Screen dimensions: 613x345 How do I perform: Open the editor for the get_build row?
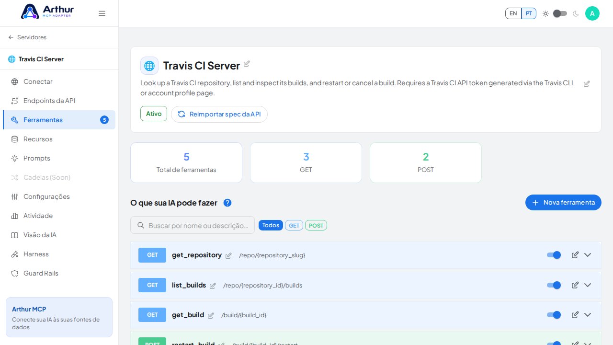[x=575, y=315]
